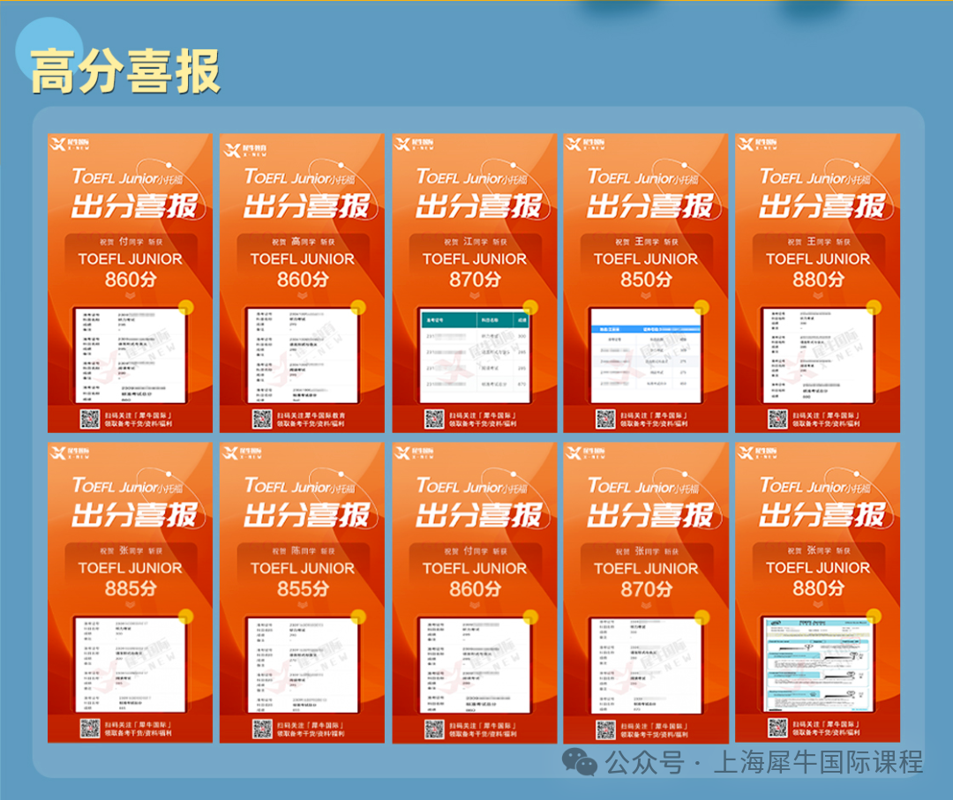Viewport: 953px width, 800px height.
Task: Click the QR code on 高同学 860分 poster
Action: (x=262, y=419)
